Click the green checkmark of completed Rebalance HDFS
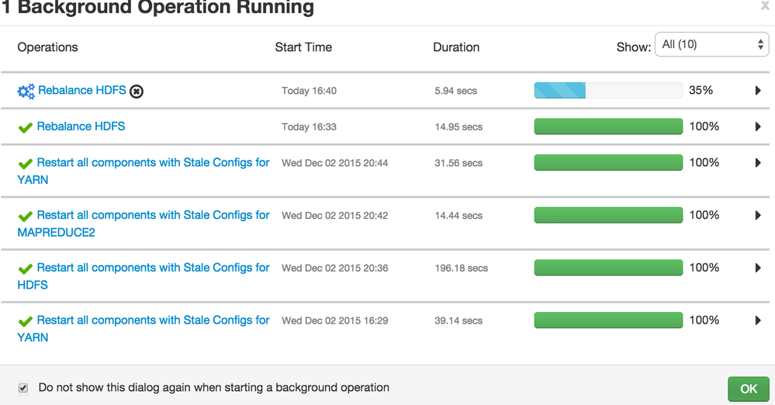The image size is (775, 405). pyautogui.click(x=25, y=127)
